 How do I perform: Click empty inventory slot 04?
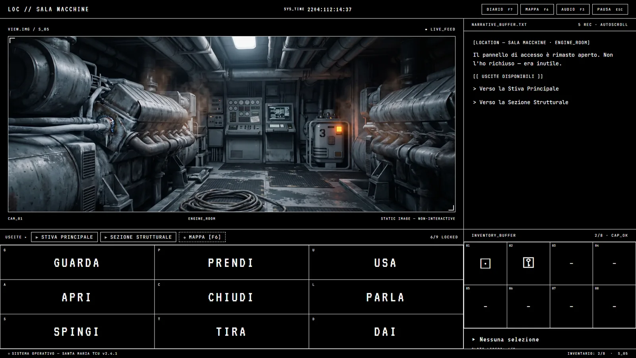pyautogui.click(x=614, y=263)
